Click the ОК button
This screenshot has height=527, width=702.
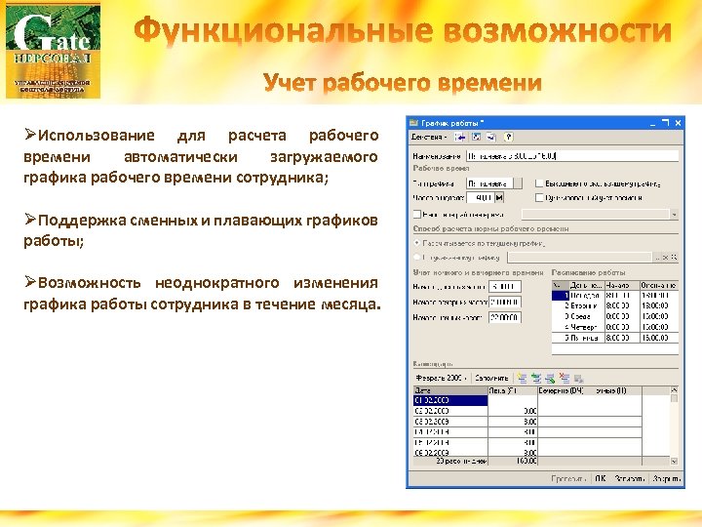(x=601, y=478)
